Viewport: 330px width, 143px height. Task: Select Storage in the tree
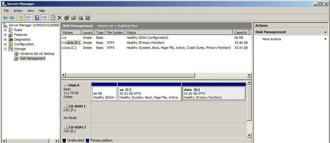tap(20, 49)
